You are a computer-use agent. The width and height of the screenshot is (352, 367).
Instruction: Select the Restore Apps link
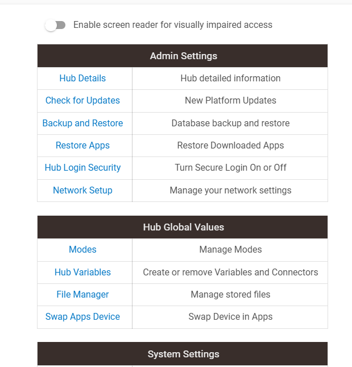[x=82, y=145]
